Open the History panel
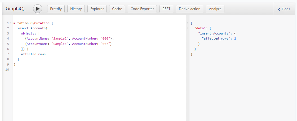297x121 pixels. 76,9
